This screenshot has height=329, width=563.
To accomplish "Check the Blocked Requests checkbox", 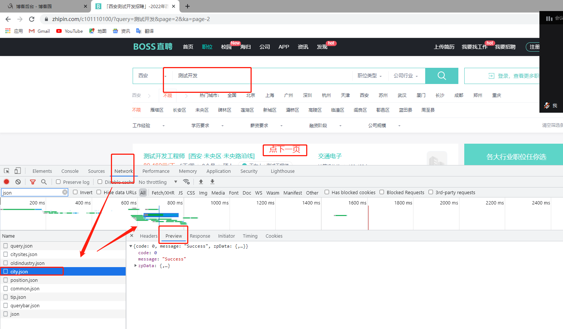I will tap(382, 192).
